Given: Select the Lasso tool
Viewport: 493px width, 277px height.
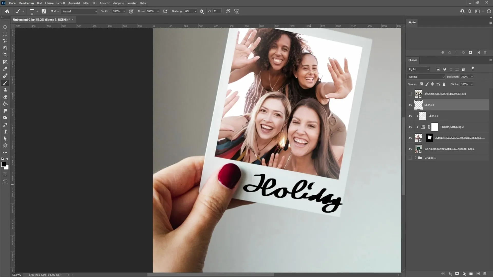Looking at the screenshot, I should (x=5, y=41).
